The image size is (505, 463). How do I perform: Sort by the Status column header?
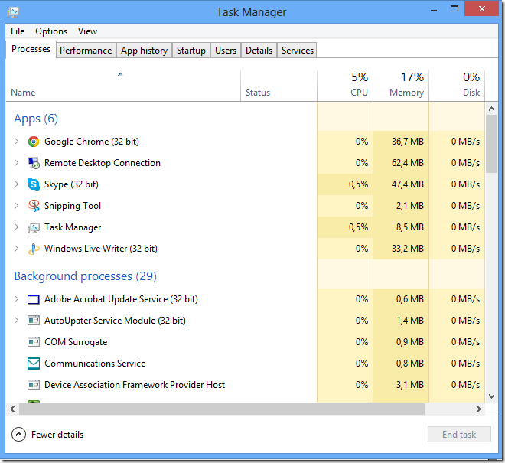click(x=279, y=86)
